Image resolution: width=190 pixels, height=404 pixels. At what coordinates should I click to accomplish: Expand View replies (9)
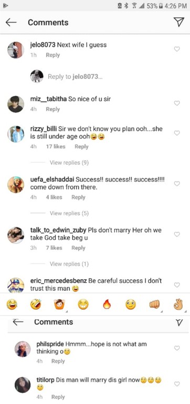pyautogui.click(x=69, y=163)
